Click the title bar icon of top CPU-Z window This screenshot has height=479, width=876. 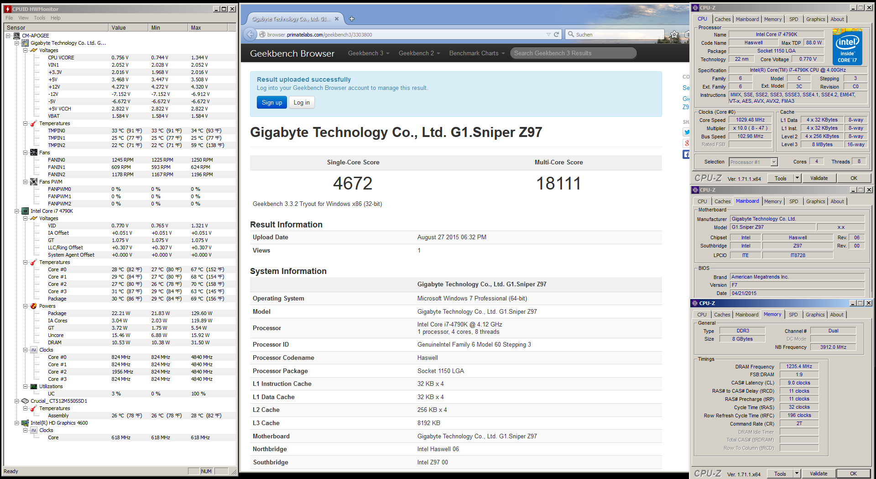[695, 8]
